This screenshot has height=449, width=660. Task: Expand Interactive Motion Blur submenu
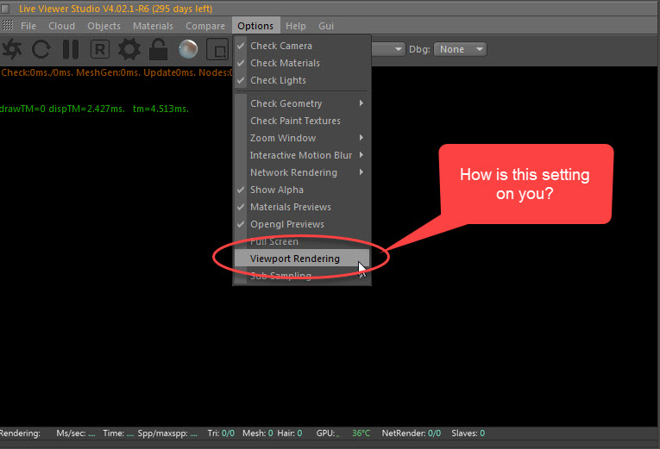(x=302, y=155)
